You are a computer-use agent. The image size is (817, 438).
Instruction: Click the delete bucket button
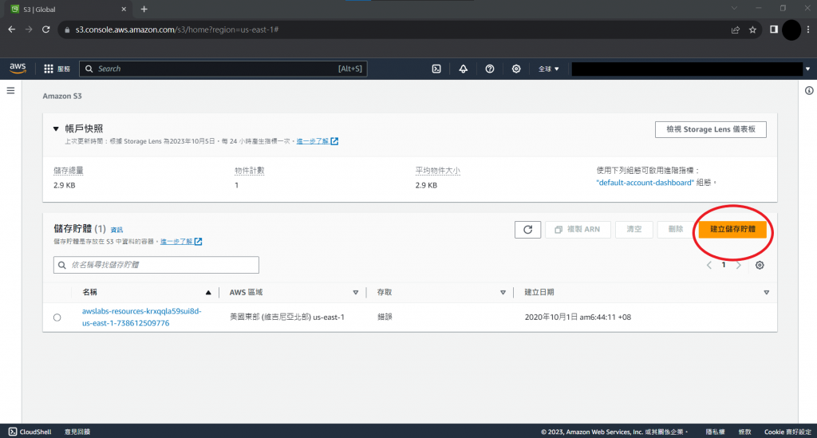676,230
